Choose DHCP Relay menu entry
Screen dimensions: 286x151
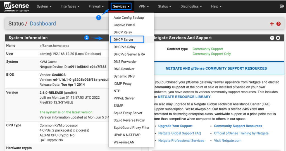pyautogui.click(x=131, y=32)
